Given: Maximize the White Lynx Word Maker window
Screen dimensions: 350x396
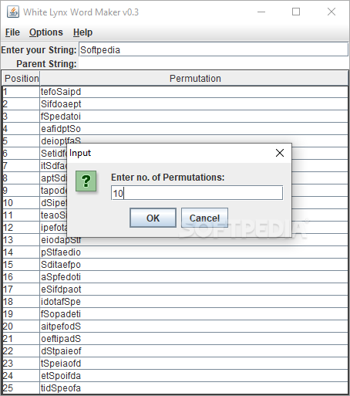Looking at the screenshot, I should click(x=296, y=12).
